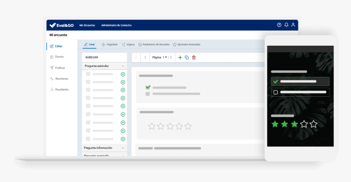Screen dimensions: 351x182
Task: Open the user account icon
Action: tap(293, 25)
